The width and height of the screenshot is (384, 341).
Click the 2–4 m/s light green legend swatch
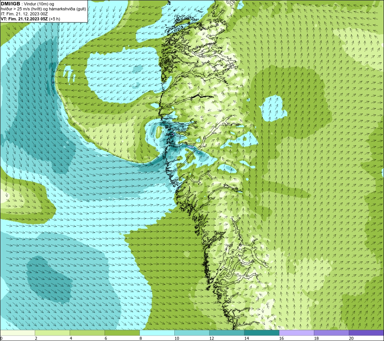pyautogui.click(x=52, y=333)
